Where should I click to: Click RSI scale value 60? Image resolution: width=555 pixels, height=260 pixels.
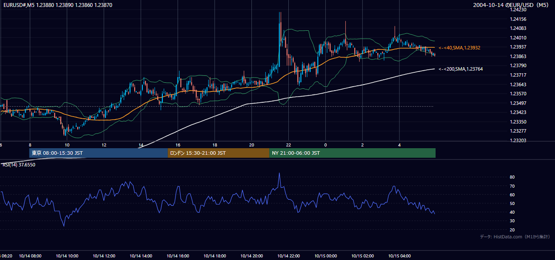click(512, 195)
